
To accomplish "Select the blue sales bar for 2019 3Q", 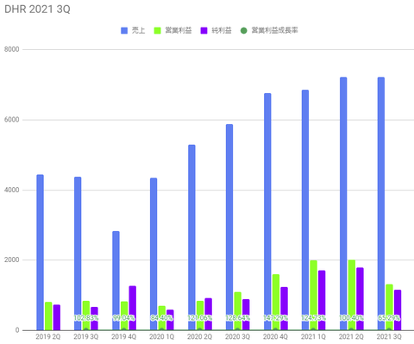I will [x=78, y=253].
